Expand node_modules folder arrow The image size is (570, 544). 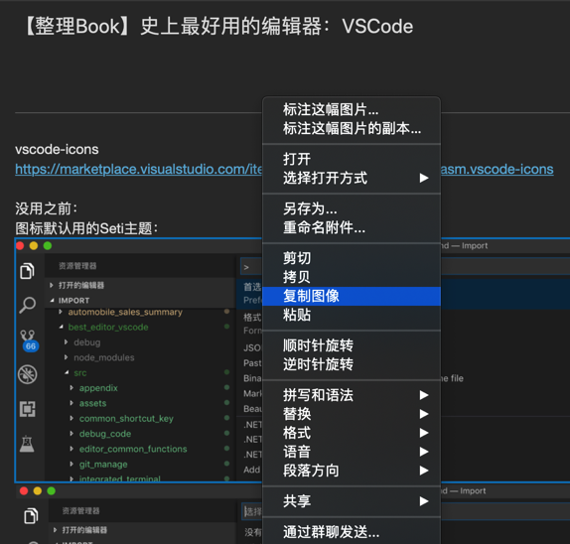[x=66, y=357]
